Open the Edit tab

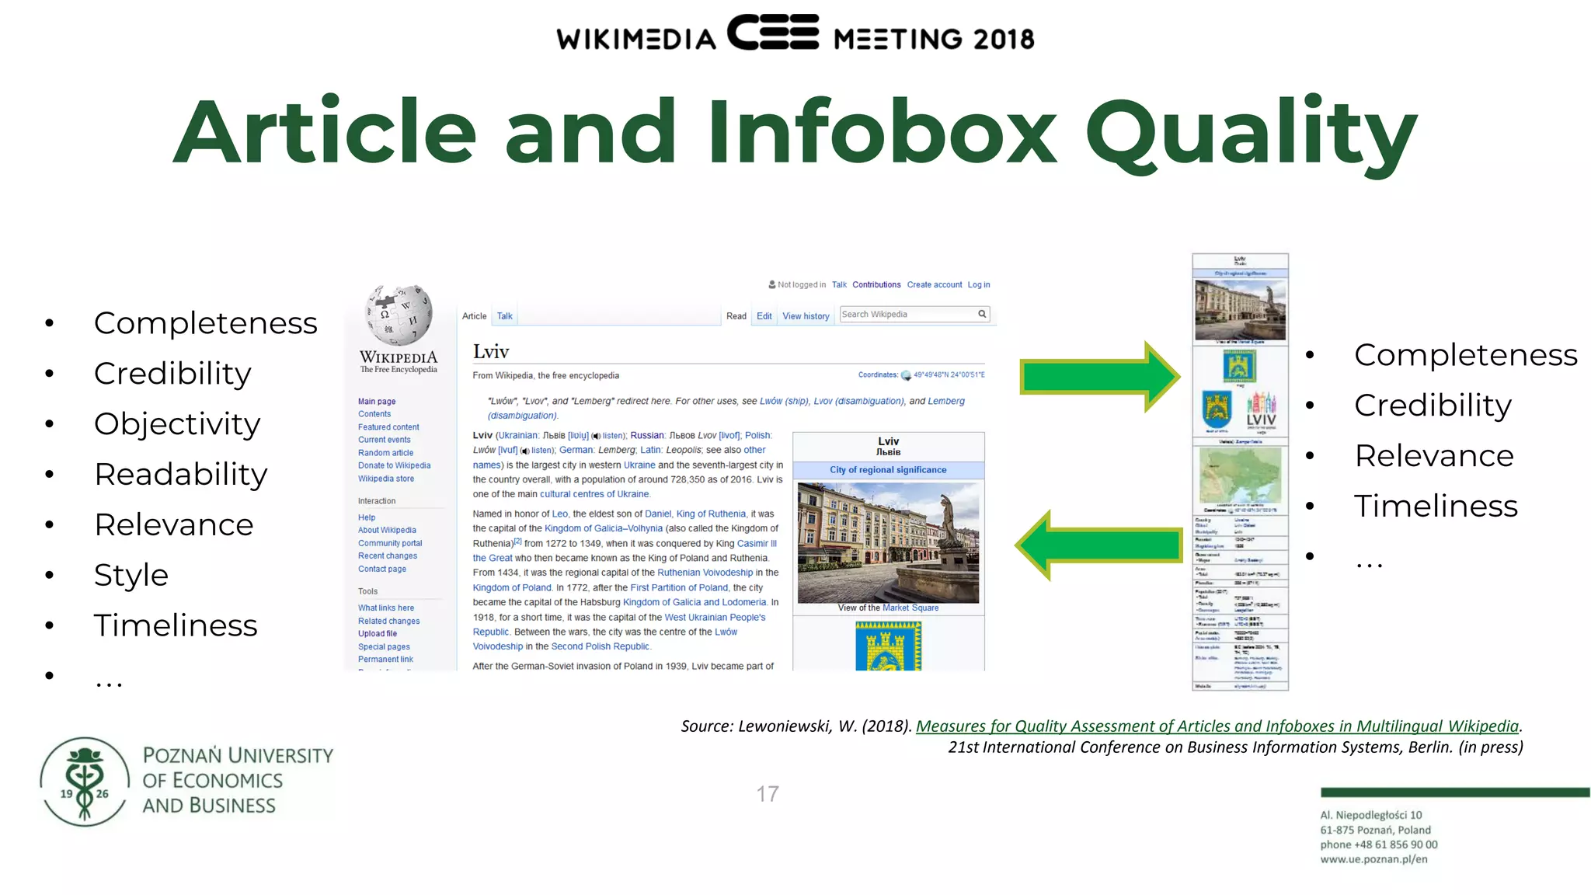point(764,316)
